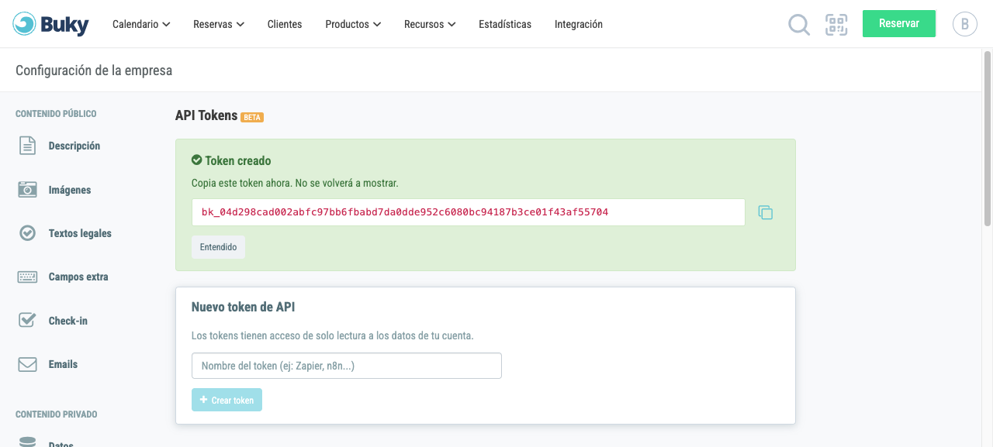
Task: Dismiss the alert with Entendido button
Action: (x=218, y=247)
